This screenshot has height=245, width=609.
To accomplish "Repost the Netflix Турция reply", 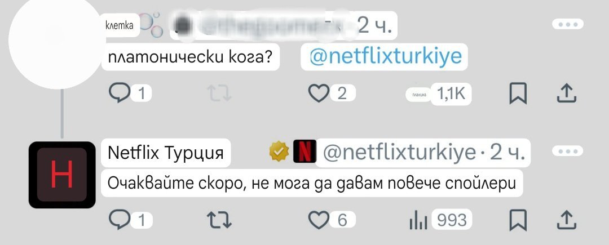I will [219, 220].
